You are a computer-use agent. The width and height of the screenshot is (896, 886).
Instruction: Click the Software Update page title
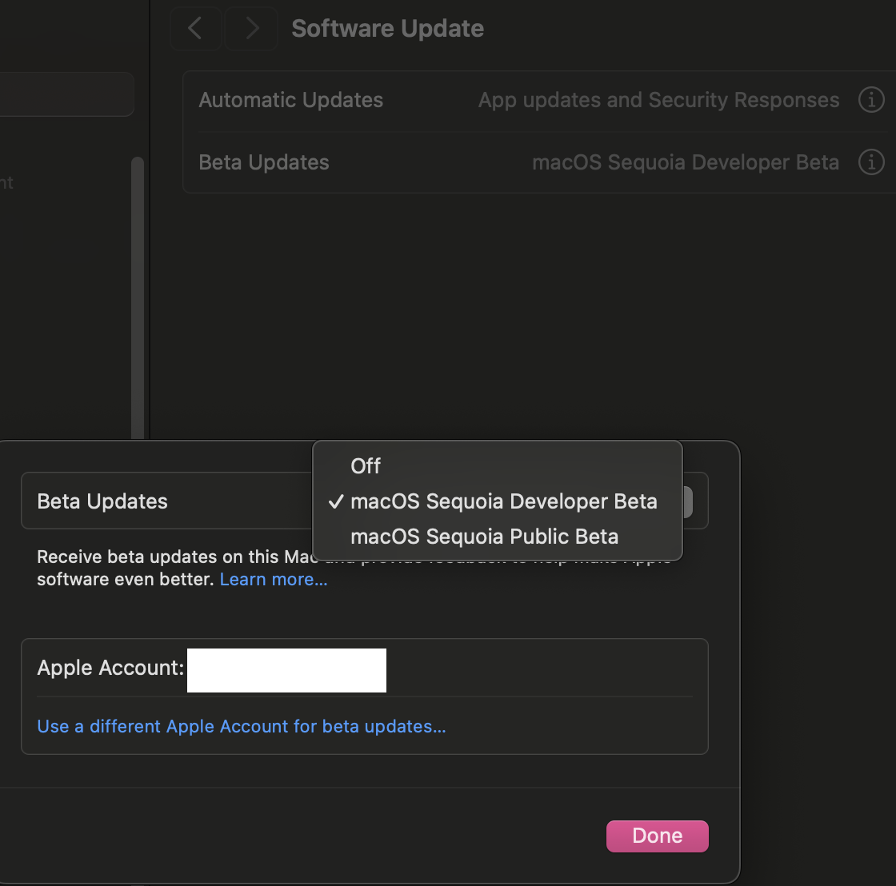[387, 29]
